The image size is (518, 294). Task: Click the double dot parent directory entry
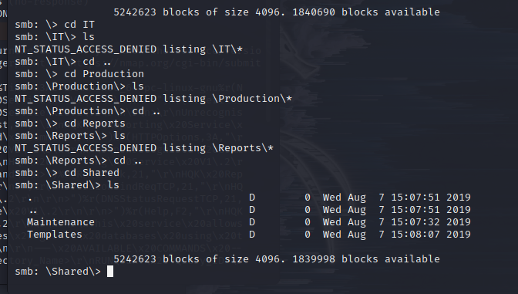click(x=33, y=211)
